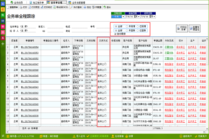Image resolution: width=209 pixels, height=139 pixels.
Task: Select the 已结清 radio button
Action: [138, 26]
